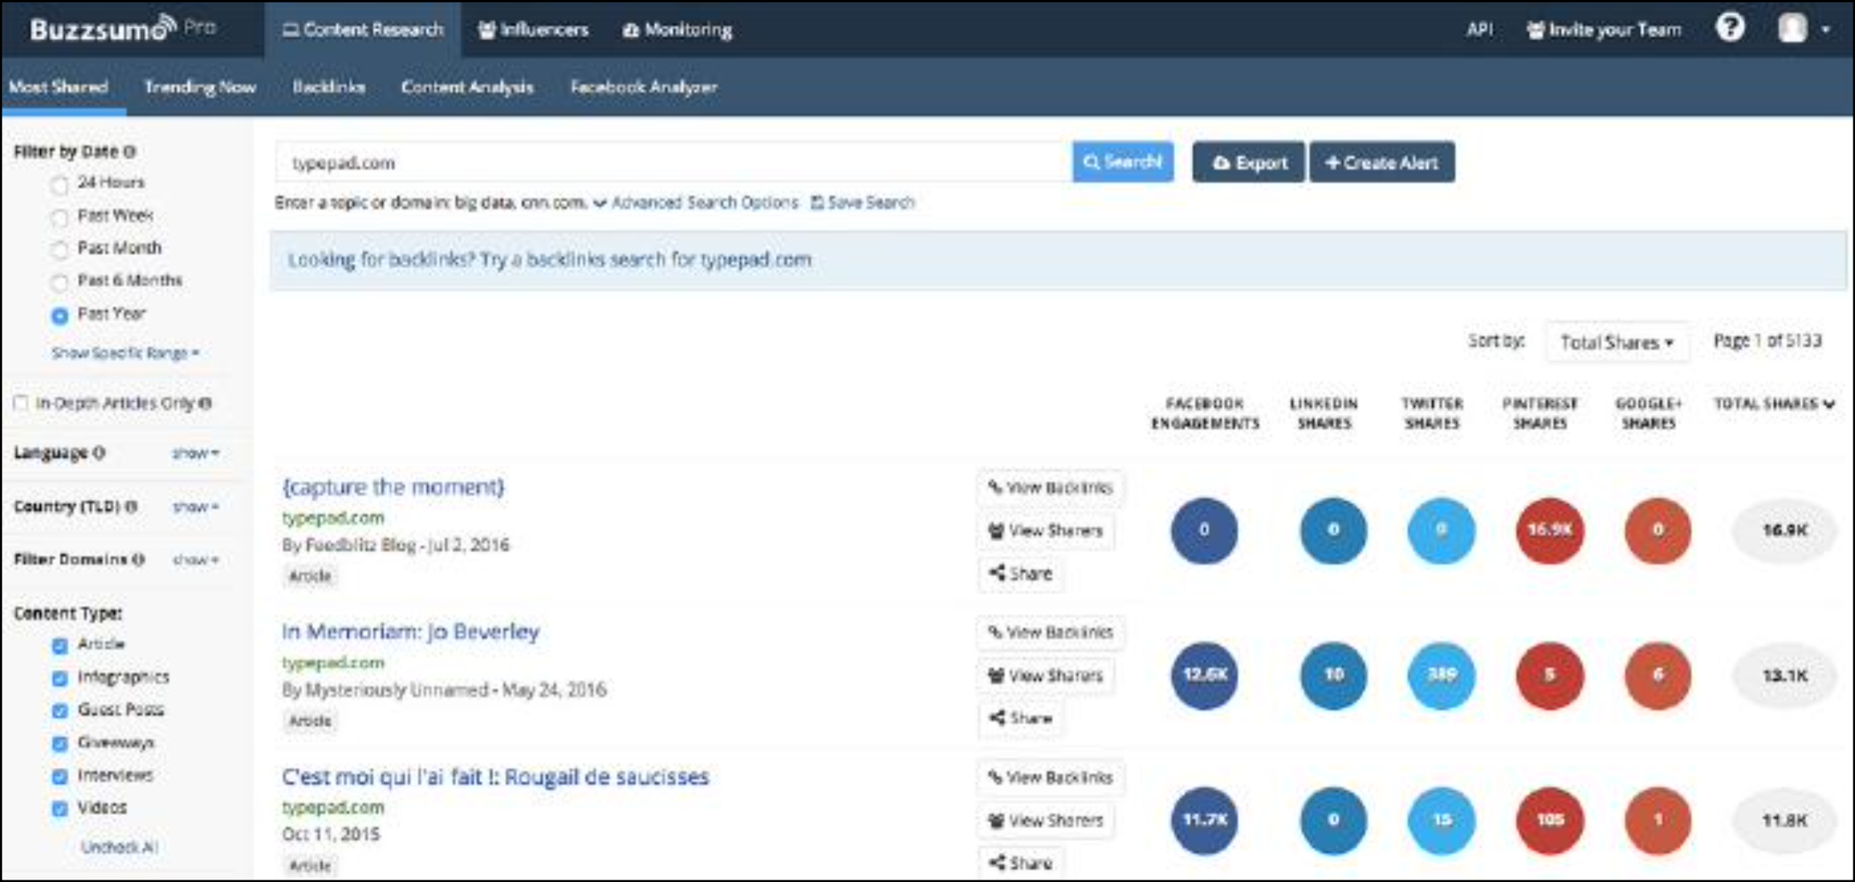1855x882 pixels.
Task: Click Pinterest 5 circle for Jo Beverley
Action: tap(1550, 675)
